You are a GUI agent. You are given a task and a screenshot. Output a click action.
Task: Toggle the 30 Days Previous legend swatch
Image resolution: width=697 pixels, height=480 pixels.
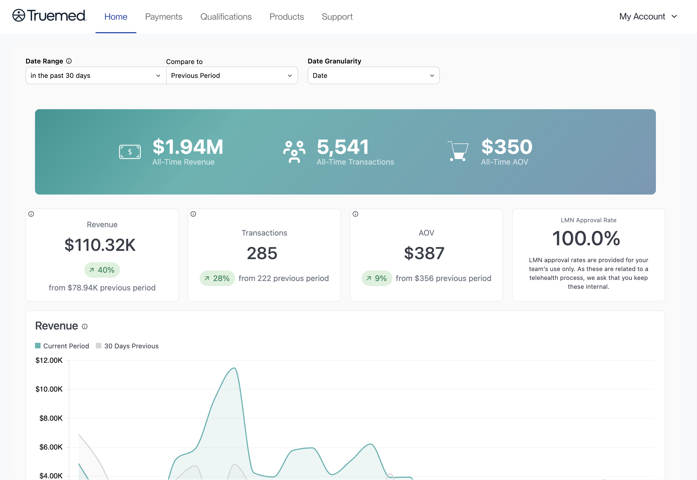(99, 346)
